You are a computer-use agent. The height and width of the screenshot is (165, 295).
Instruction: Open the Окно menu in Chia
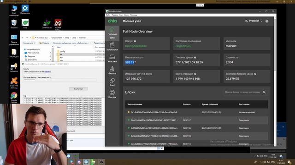[126, 15]
